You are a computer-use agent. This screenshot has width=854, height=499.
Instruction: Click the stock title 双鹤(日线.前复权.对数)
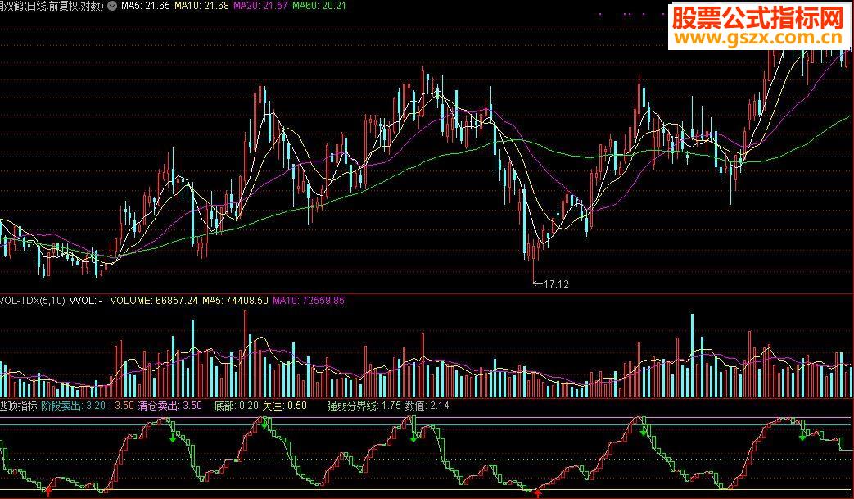pyautogui.click(x=53, y=6)
